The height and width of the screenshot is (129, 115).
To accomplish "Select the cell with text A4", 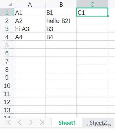I will click(x=30, y=37).
